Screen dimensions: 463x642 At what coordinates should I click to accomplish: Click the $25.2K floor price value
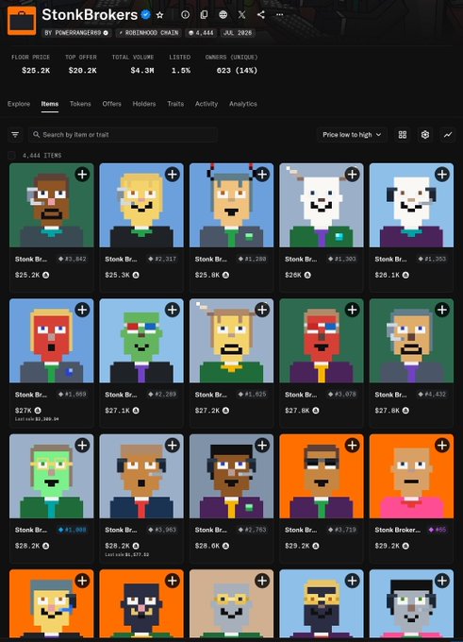(36, 71)
